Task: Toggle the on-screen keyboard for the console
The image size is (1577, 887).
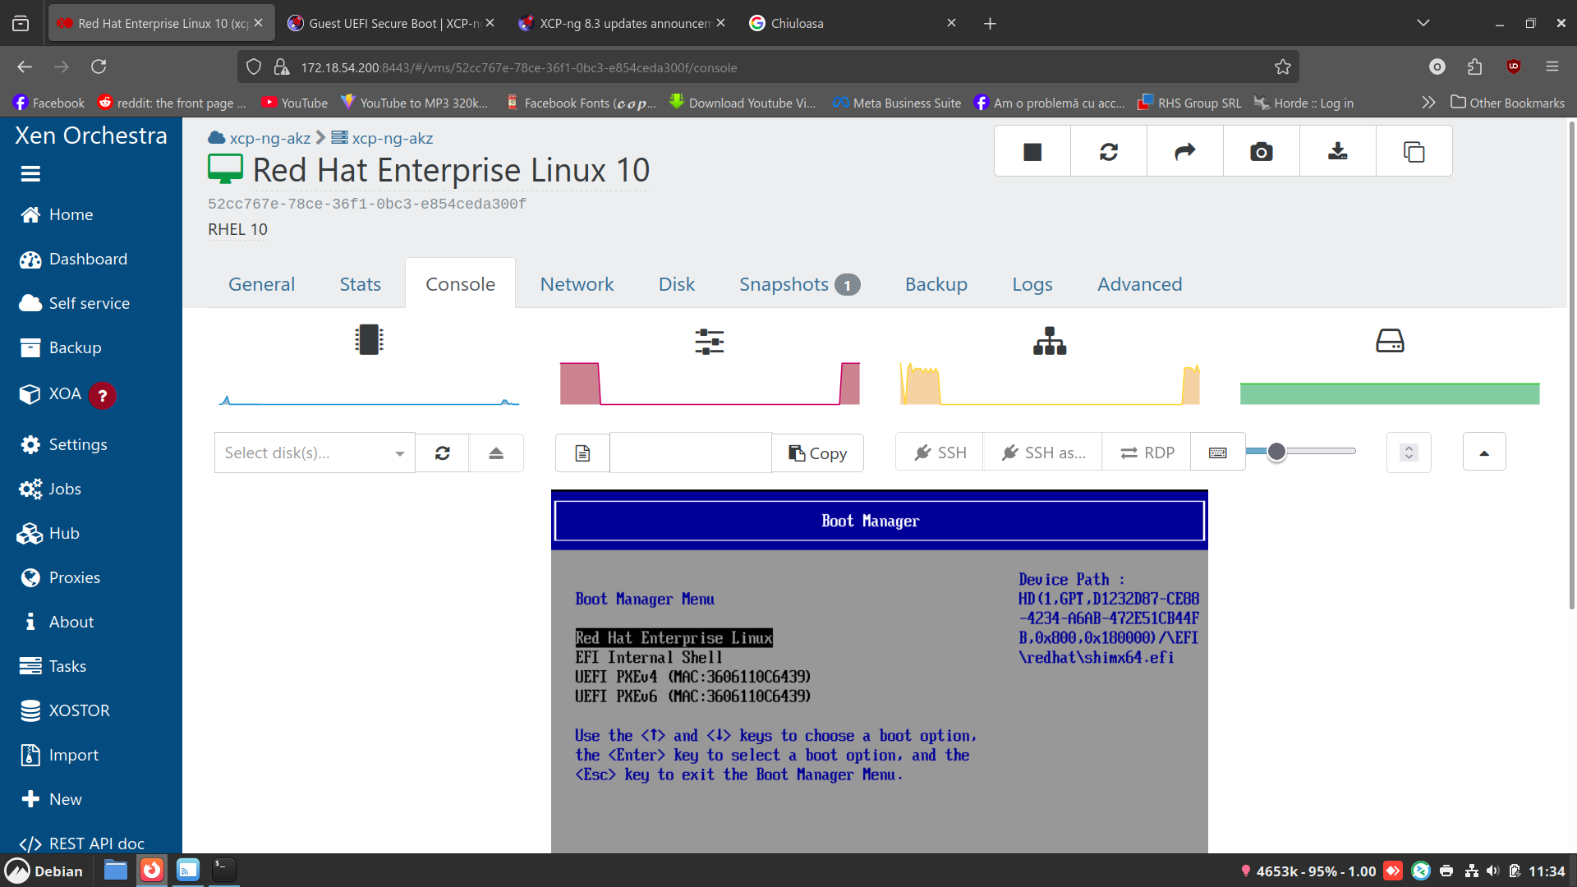Action: 1217,452
